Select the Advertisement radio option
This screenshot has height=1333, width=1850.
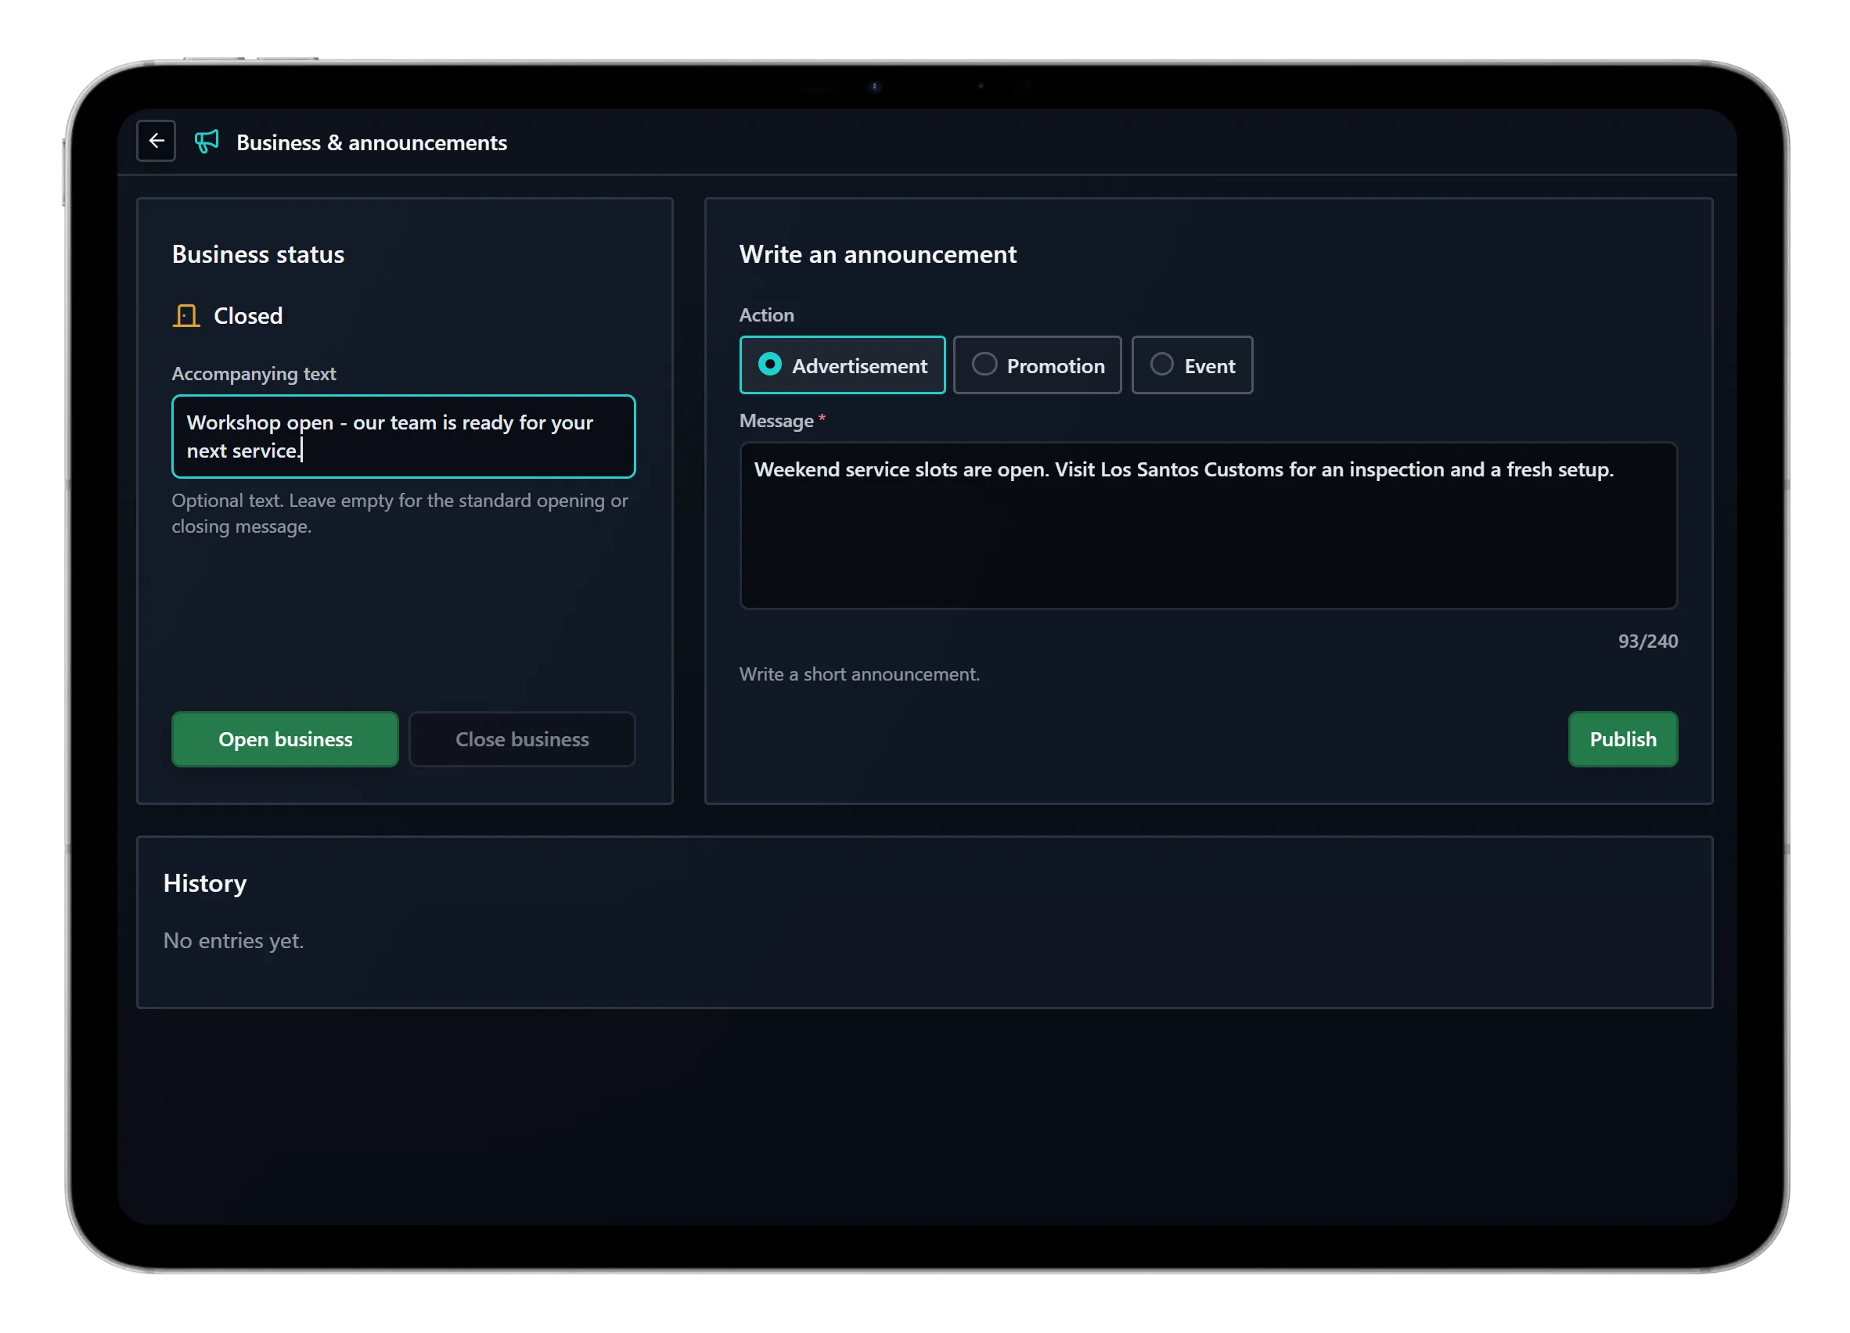click(x=842, y=365)
